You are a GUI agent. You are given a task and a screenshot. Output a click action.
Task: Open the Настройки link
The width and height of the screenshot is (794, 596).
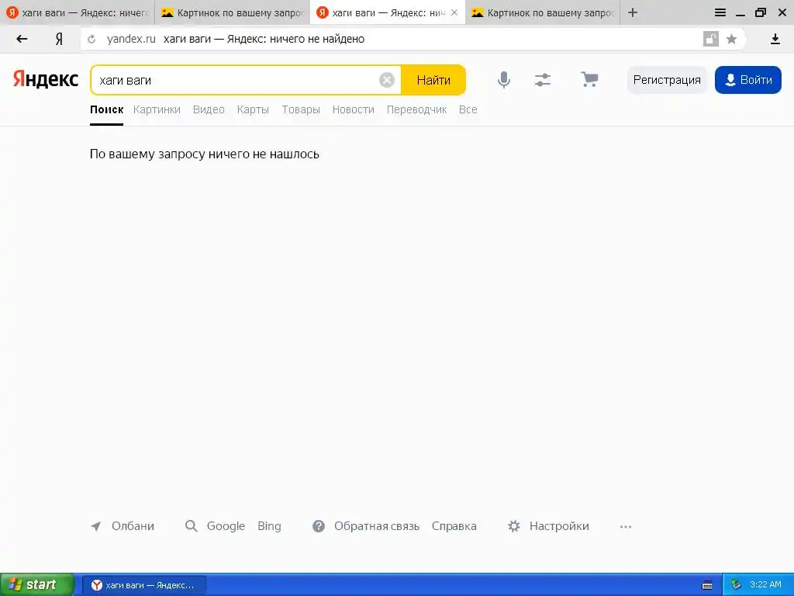point(559,526)
